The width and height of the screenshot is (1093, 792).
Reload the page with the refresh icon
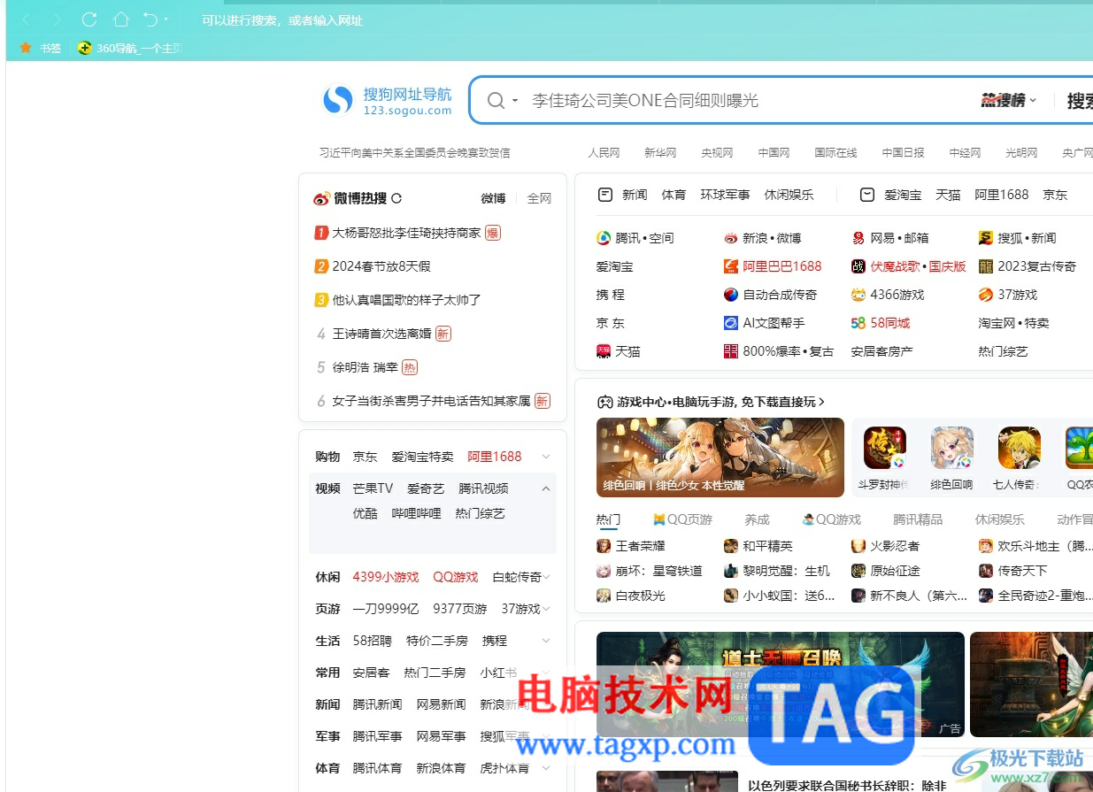(x=89, y=19)
